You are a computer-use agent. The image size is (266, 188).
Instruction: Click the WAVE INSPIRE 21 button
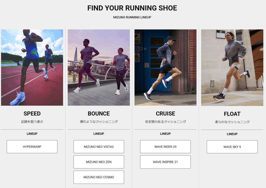165,162
